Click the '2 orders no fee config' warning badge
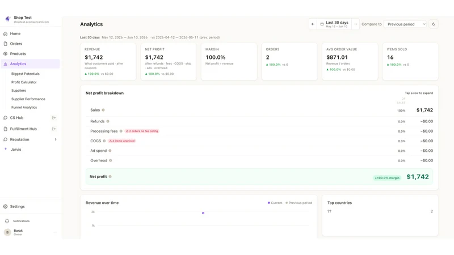454x255 pixels. click(x=142, y=131)
